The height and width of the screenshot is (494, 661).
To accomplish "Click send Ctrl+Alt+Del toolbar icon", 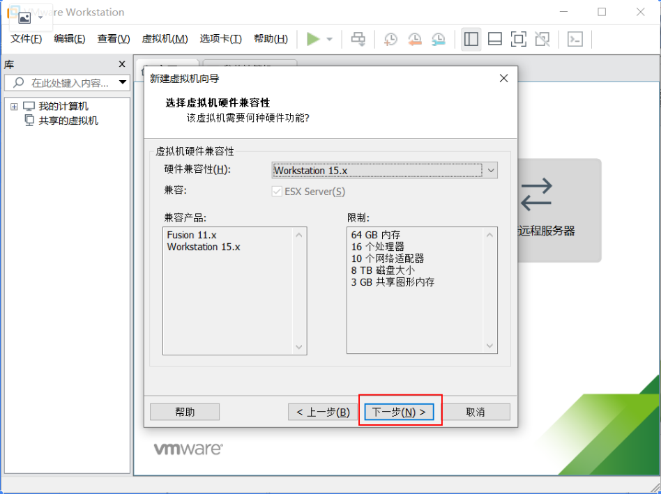I will point(358,39).
